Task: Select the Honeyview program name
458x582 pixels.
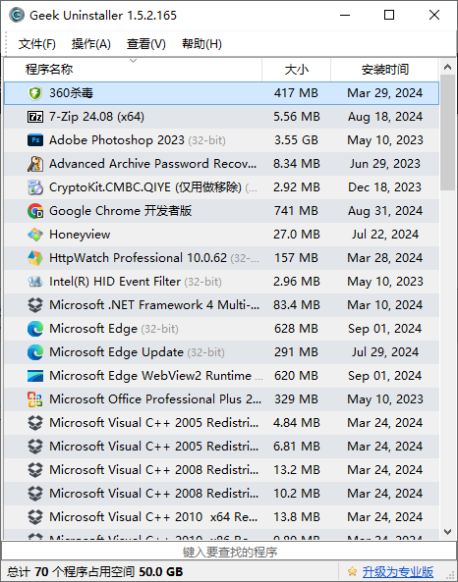Action: coord(80,235)
